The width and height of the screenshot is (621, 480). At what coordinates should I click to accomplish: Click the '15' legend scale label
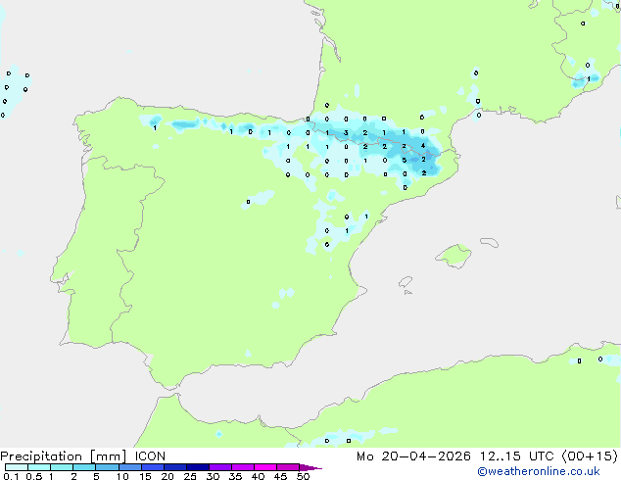point(145,476)
